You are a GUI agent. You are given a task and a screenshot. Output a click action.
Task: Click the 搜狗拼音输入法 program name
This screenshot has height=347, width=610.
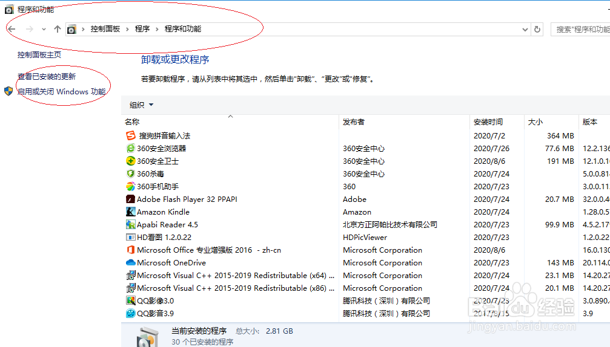165,136
